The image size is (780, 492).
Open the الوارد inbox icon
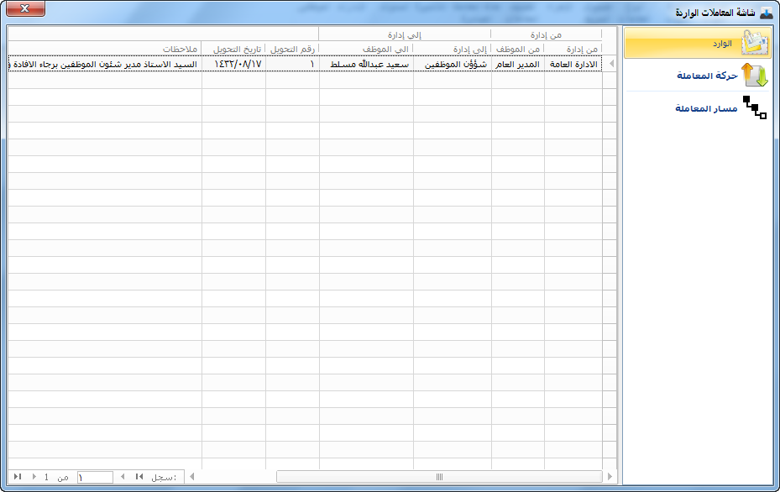click(x=754, y=43)
